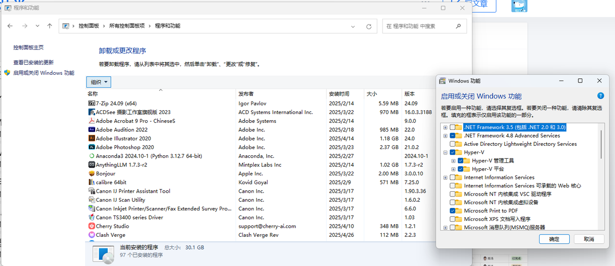Click the 7-Zip 24.09 program icon
615x266 pixels.
[92, 103]
